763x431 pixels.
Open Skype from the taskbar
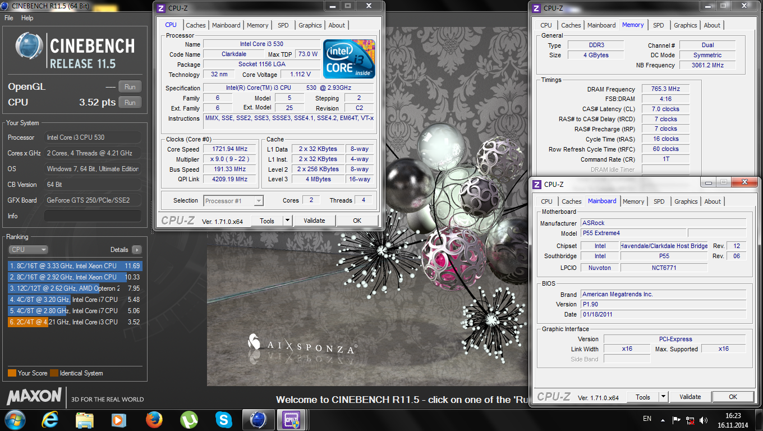223,420
